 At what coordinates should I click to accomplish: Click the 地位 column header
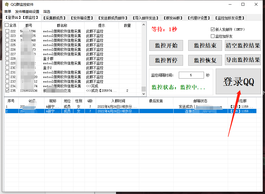[x=67, y=101]
